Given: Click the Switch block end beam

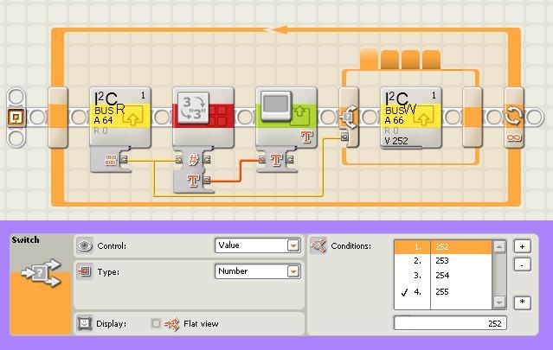Looking at the screenshot, I should (473, 118).
